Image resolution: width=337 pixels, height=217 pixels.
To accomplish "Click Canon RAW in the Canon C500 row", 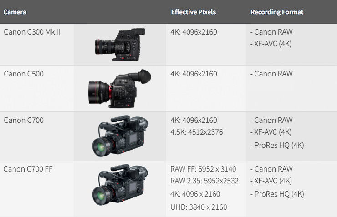I will click(x=273, y=74).
